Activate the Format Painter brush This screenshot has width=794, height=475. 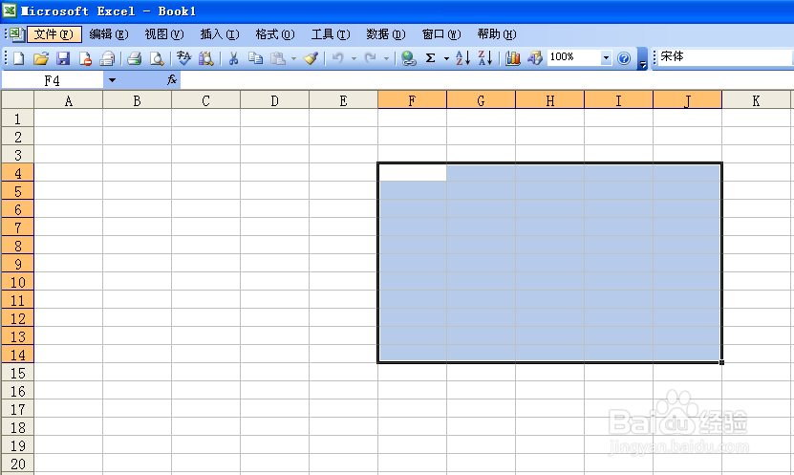click(311, 58)
